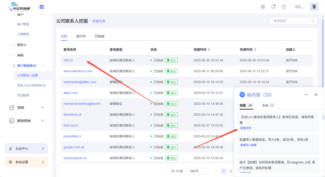Click the circular icon left of the bell
325x177 pixels.
click(263, 7)
